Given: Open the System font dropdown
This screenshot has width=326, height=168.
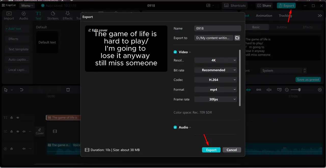Looking at the screenshot, I should (x=283, y=71).
